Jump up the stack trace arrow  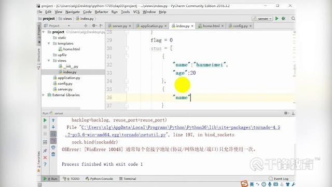pos(53,120)
